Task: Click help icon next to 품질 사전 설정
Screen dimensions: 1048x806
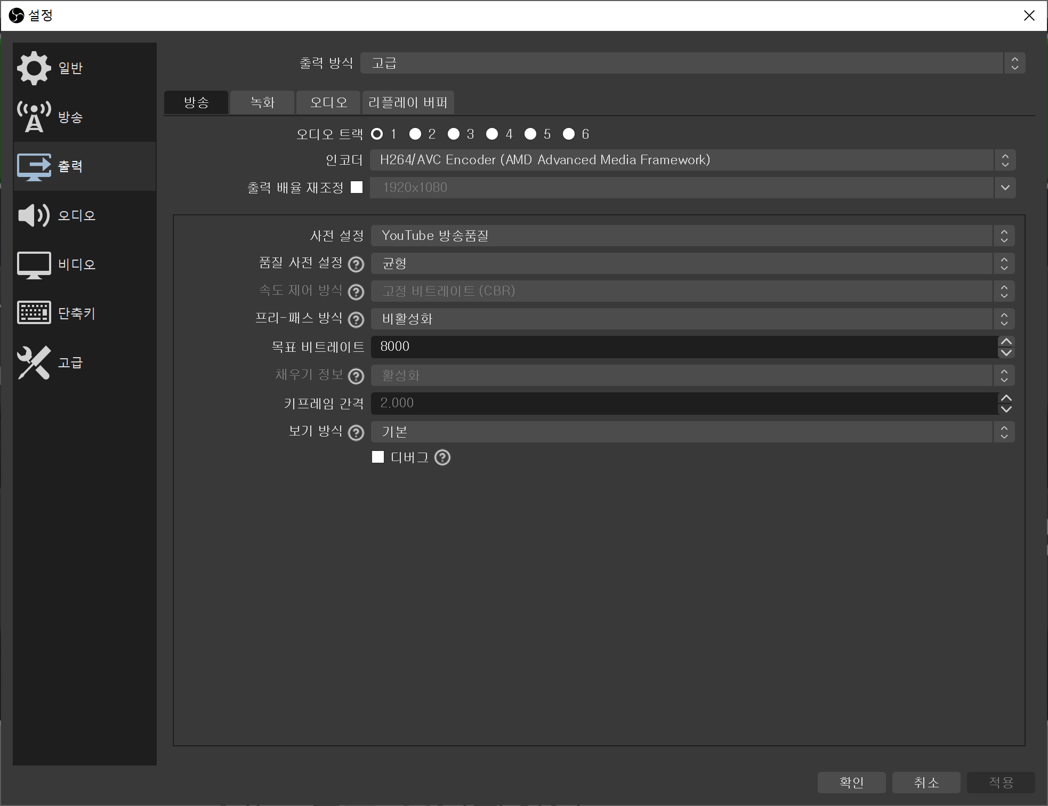Action: 356,264
